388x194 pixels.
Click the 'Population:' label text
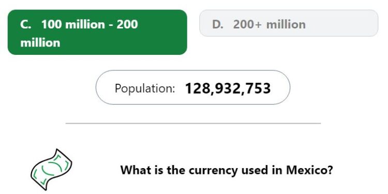point(145,88)
